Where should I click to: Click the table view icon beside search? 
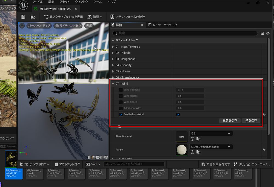tap(262, 33)
